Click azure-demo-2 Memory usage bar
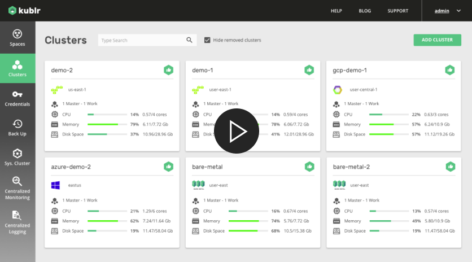Viewport: 472px width, 262px height. pos(107,221)
